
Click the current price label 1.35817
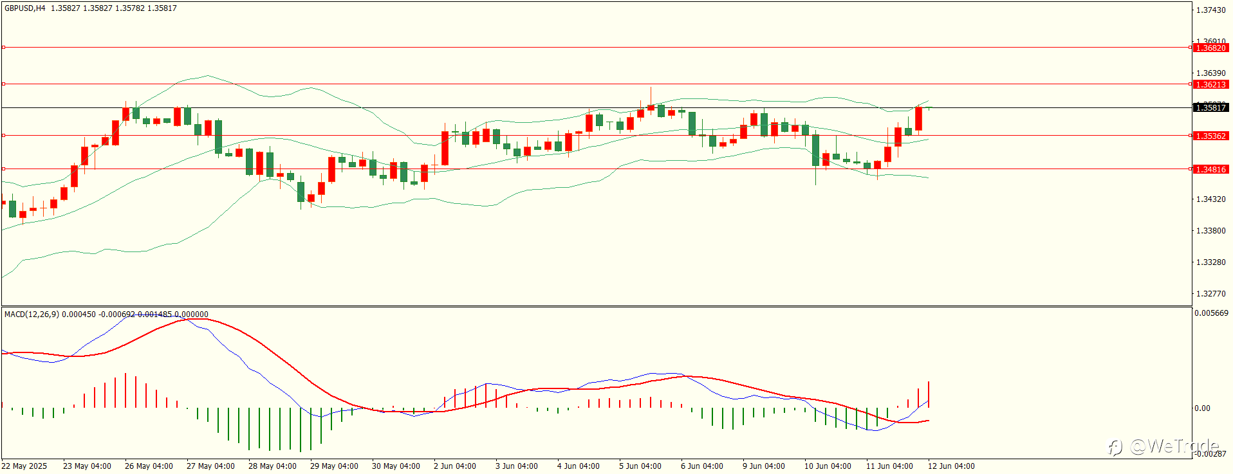pos(1210,107)
